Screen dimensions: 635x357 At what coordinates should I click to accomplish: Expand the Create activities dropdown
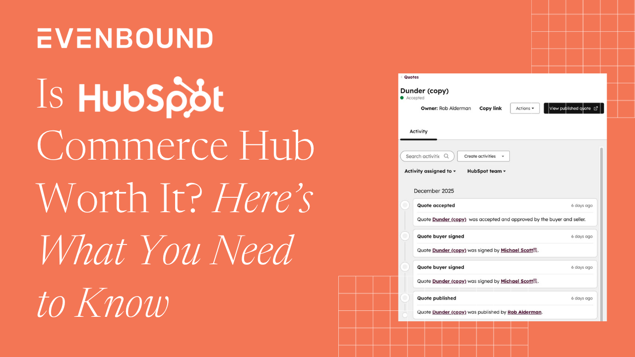pyautogui.click(x=483, y=156)
